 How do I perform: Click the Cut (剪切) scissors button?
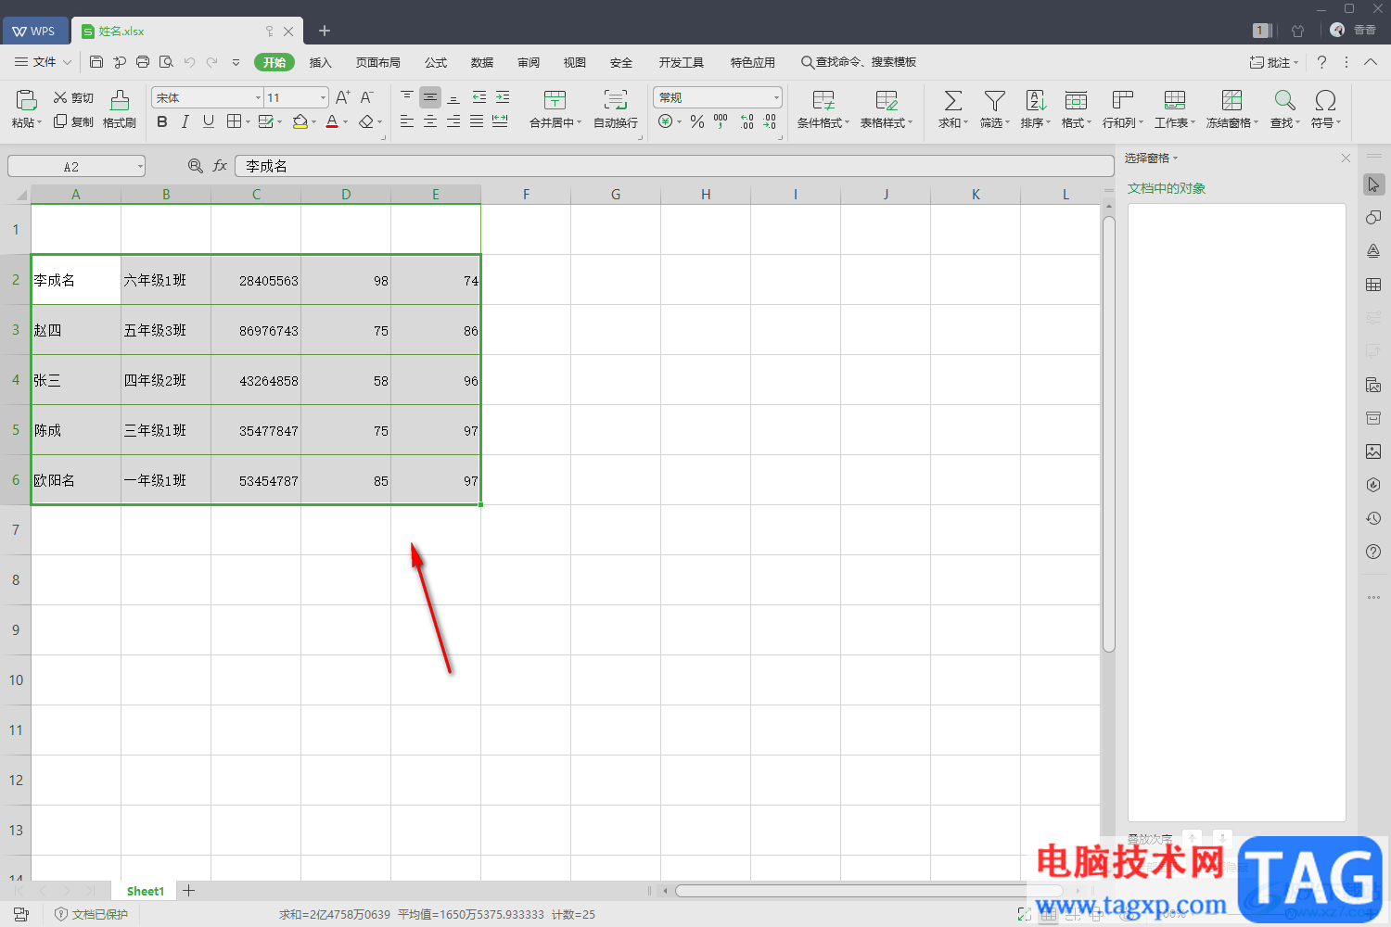coord(73,97)
